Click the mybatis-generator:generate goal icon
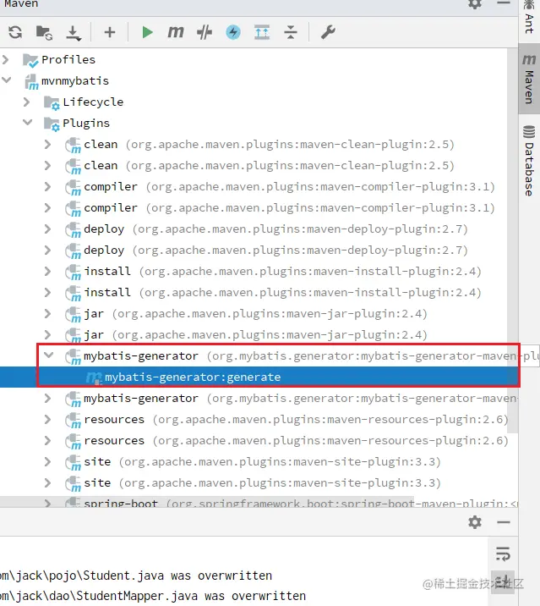540x606 pixels. [94, 377]
